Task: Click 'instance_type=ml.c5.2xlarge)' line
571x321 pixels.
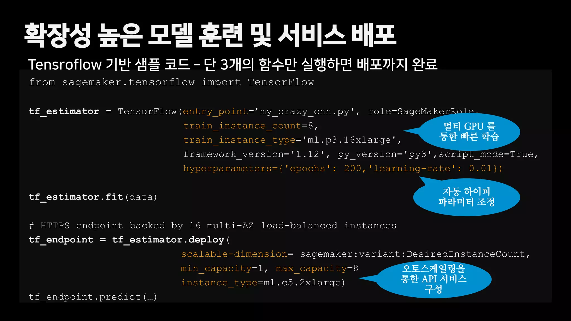Action: (263, 283)
